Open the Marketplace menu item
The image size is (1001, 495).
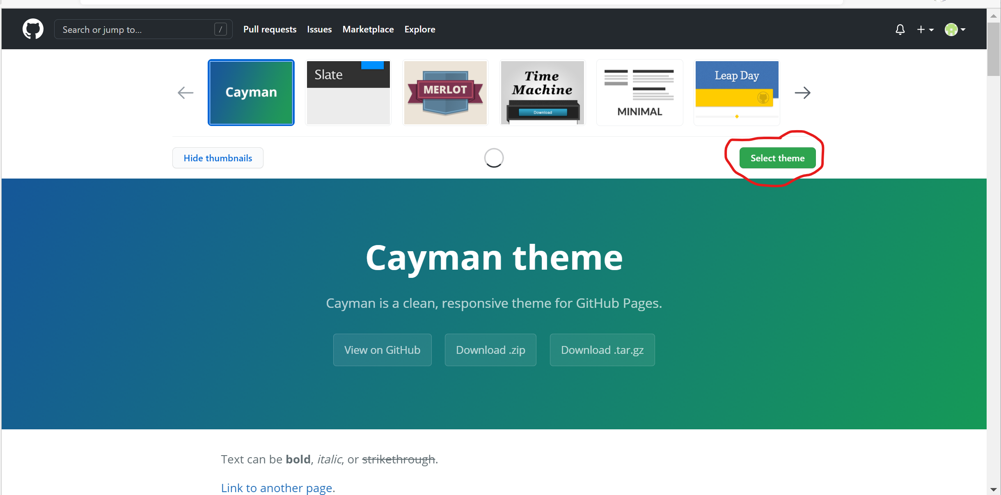click(x=368, y=29)
